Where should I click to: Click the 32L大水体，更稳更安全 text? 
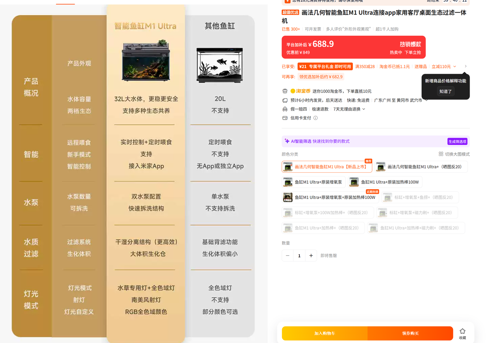click(x=146, y=99)
